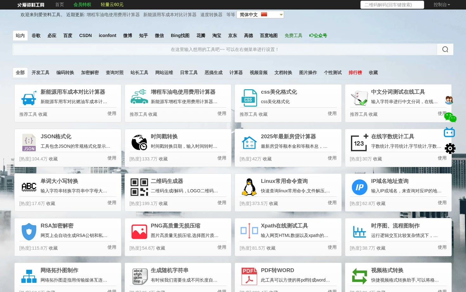The image size is (466, 292).
Task: Expand the 控制台 dropdown menu
Action: coord(442,5)
